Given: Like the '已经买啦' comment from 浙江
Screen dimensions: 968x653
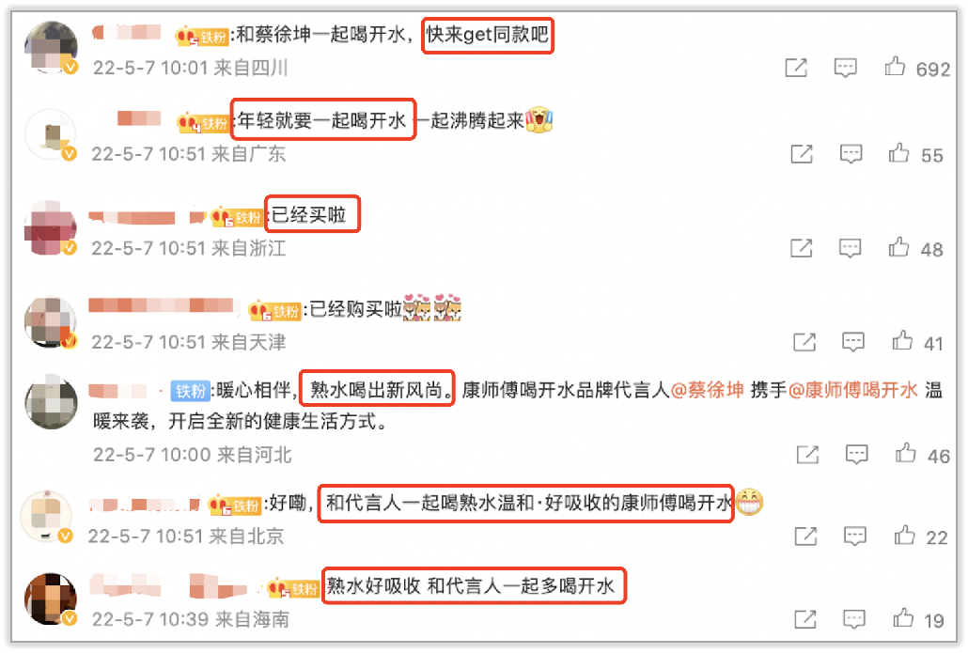Looking at the screenshot, I should [x=898, y=247].
